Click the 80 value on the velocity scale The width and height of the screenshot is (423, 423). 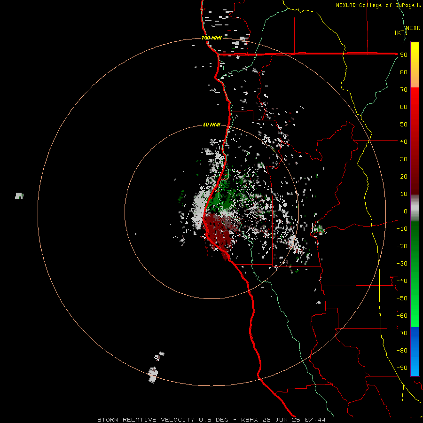coord(404,72)
